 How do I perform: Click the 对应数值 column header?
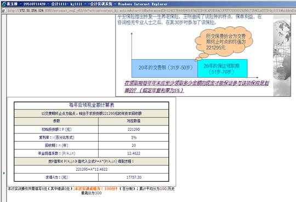133,121
